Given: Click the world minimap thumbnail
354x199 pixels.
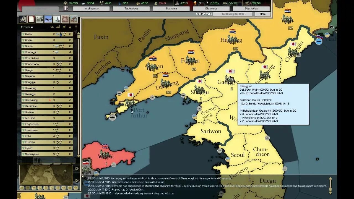Looking at the screenshot, I should pyautogui.click(x=46, y=175).
